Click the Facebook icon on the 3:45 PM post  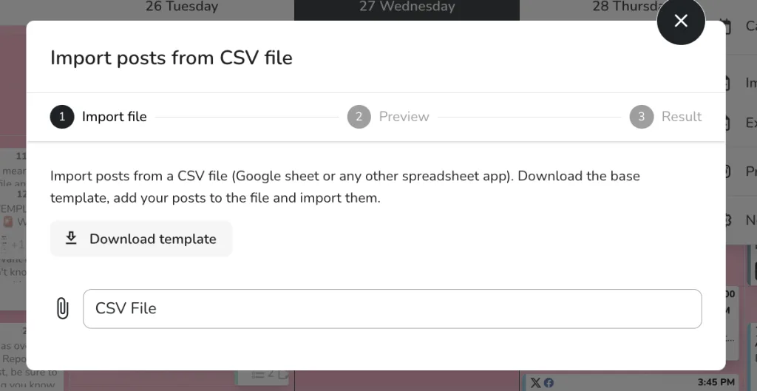point(549,383)
